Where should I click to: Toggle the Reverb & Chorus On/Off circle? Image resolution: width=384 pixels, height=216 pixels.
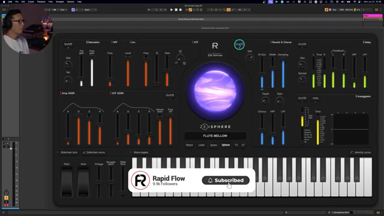[239, 44]
